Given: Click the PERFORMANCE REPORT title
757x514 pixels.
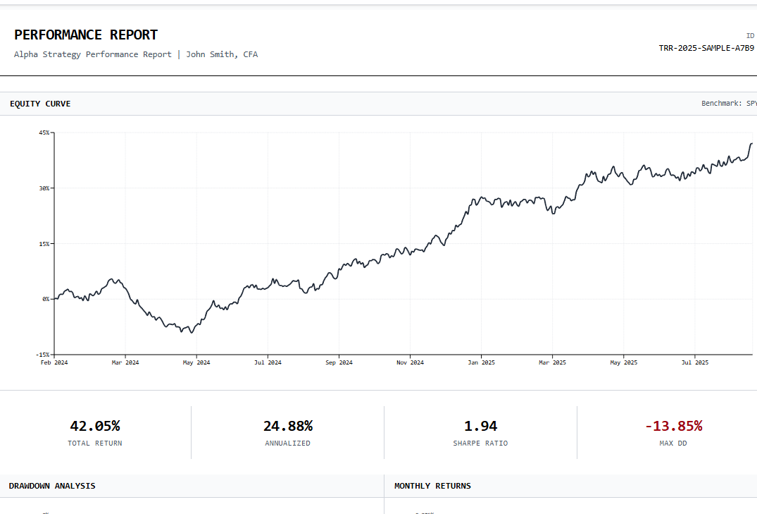Looking at the screenshot, I should coord(86,35).
